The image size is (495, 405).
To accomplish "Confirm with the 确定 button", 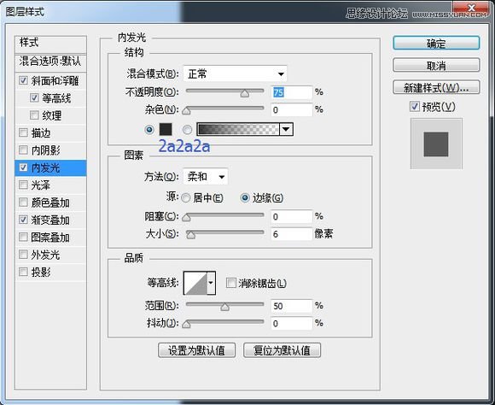I will point(436,43).
